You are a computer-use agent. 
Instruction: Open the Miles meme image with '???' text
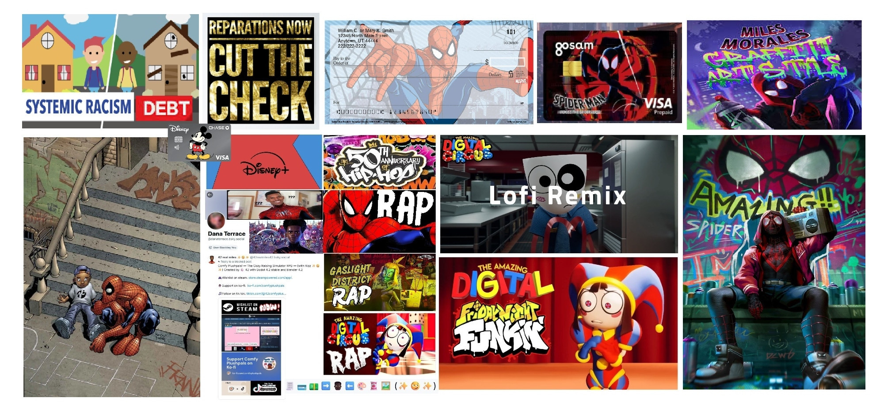(x=274, y=205)
